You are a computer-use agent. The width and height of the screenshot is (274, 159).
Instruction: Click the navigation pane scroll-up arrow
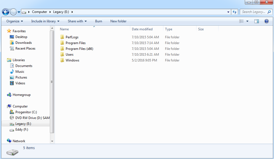tap(52, 28)
